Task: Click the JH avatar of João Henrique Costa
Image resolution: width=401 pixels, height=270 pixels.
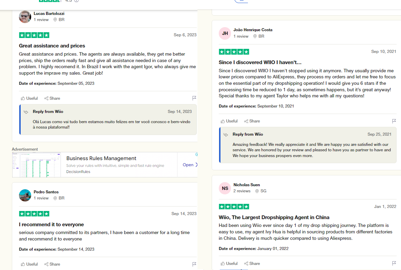Action: coord(225,33)
